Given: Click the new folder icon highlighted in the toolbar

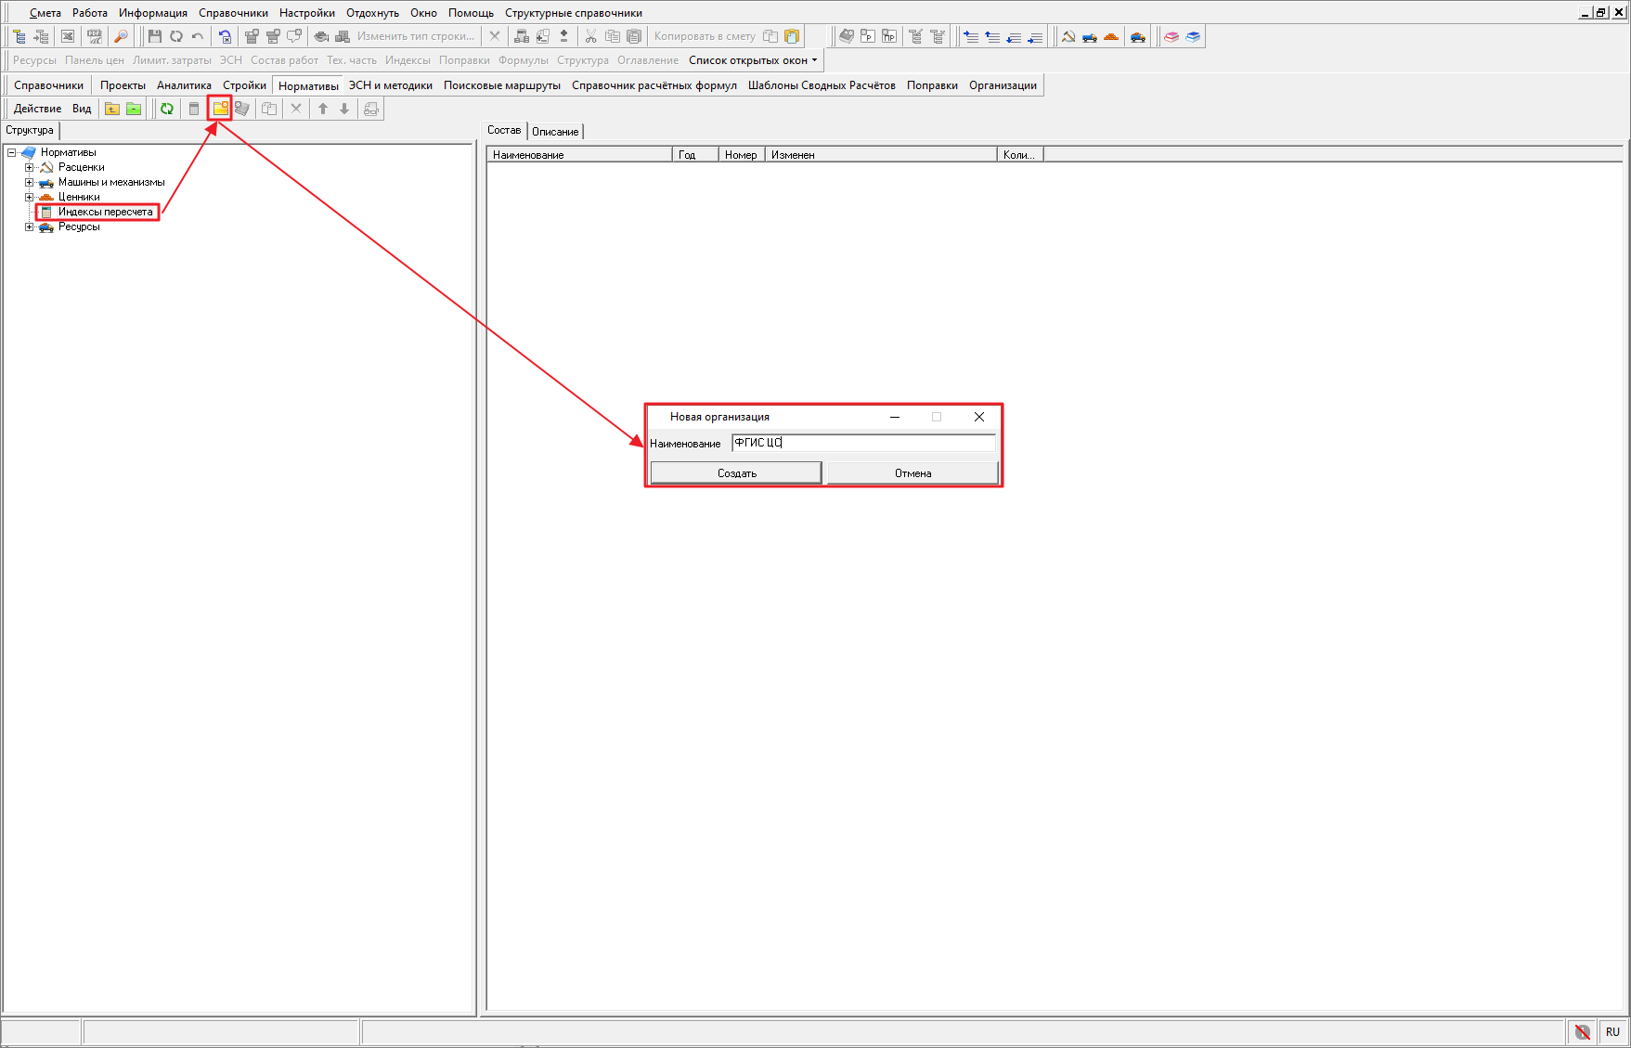Looking at the screenshot, I should (220, 109).
